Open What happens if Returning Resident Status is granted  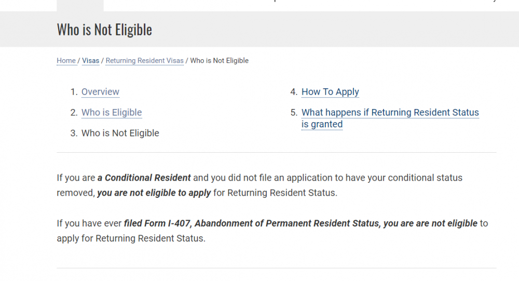(390, 113)
